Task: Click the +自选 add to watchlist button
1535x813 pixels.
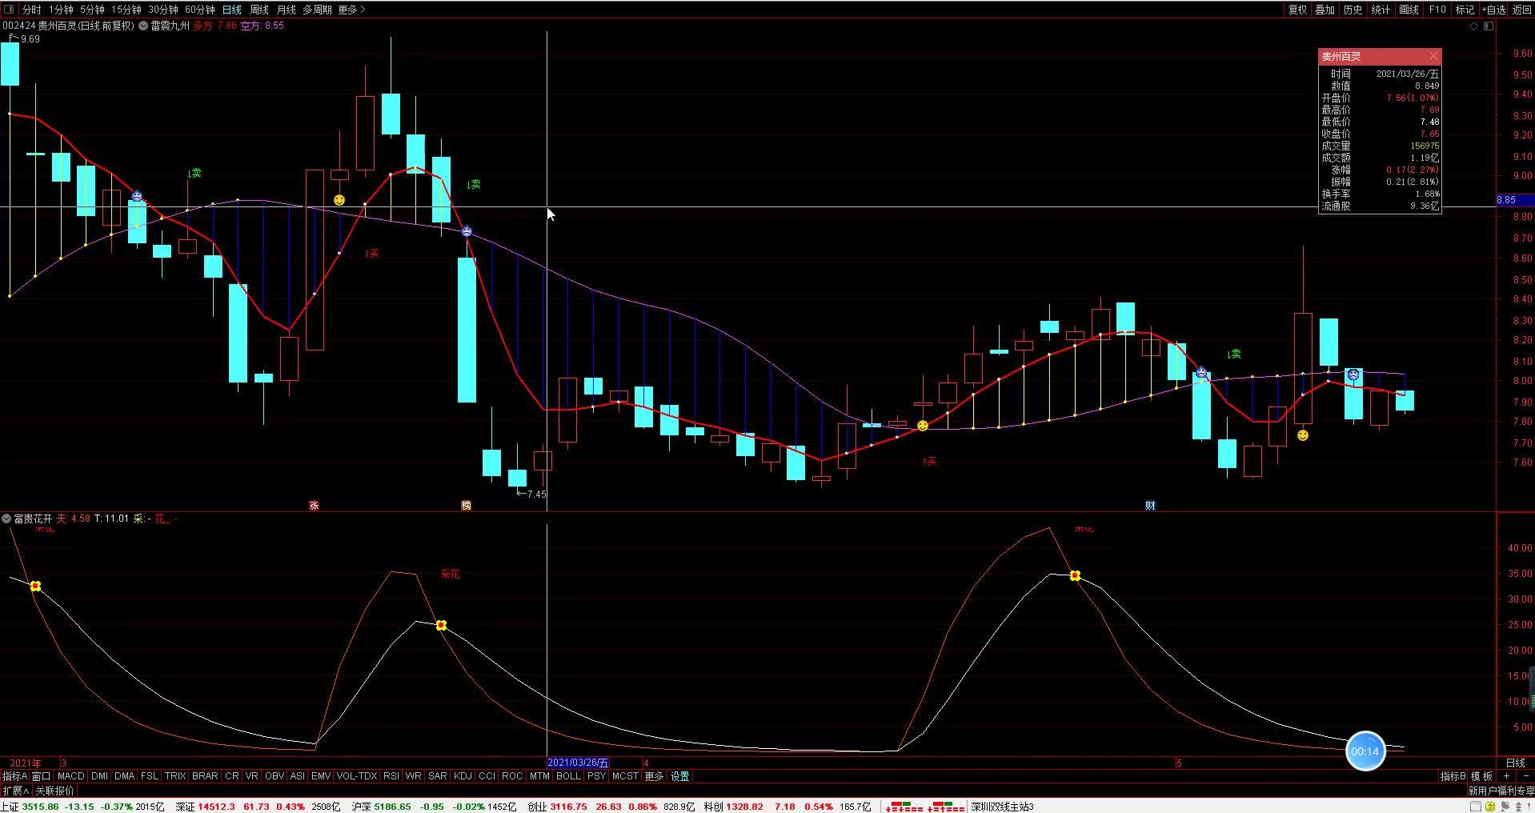Action: (1493, 10)
